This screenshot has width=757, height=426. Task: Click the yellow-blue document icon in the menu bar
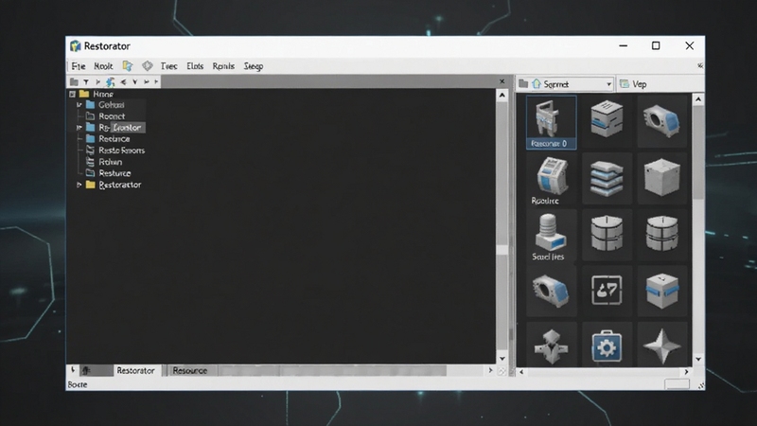pos(128,65)
